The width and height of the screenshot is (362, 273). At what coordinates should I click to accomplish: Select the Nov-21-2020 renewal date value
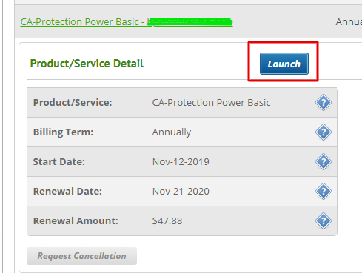[x=181, y=192]
